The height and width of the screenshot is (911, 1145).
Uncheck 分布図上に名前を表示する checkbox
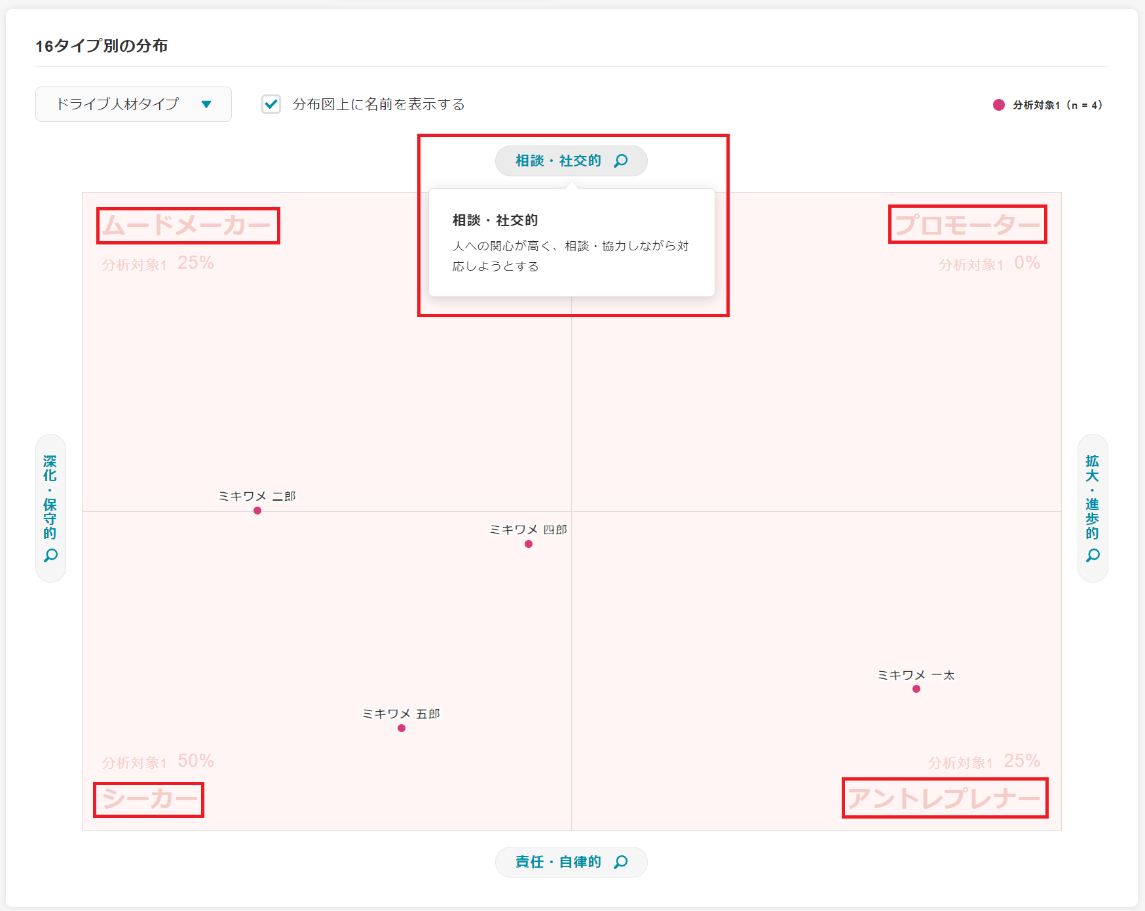coord(271,104)
